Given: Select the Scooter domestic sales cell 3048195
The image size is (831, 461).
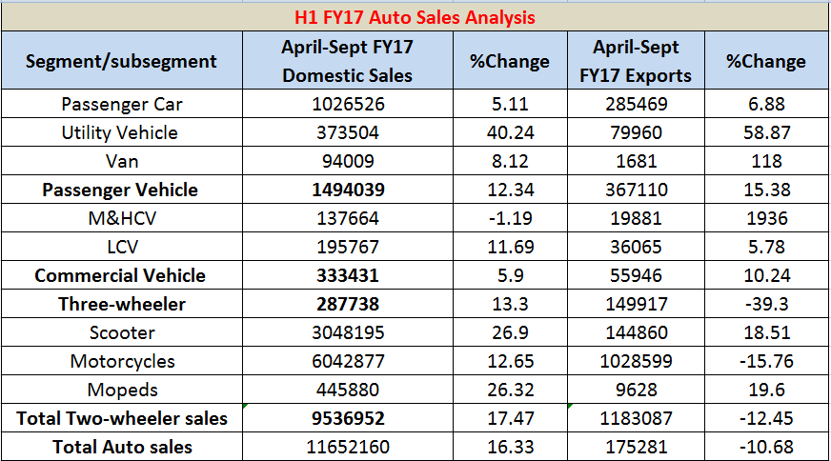Looking at the screenshot, I should tap(347, 332).
